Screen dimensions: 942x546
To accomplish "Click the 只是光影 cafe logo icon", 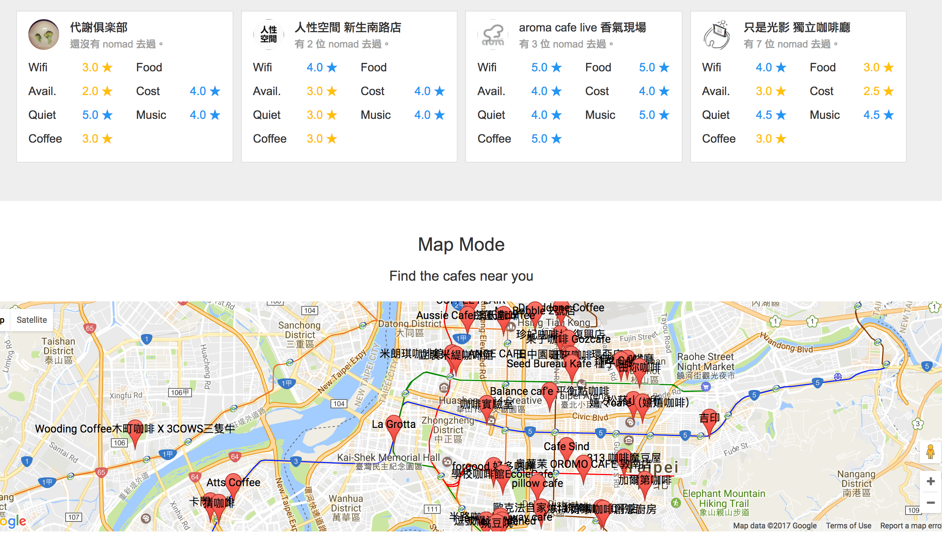I will [717, 35].
